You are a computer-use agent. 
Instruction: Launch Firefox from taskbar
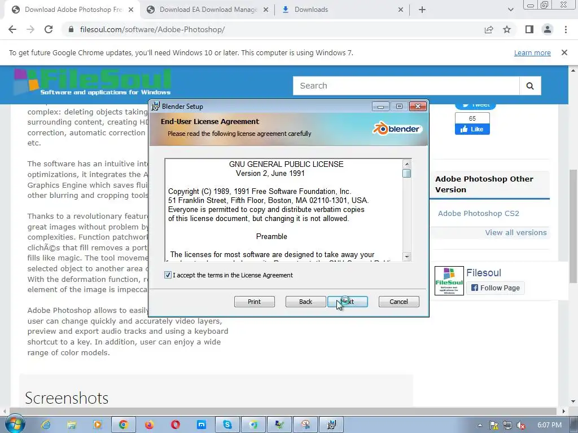coord(149,425)
